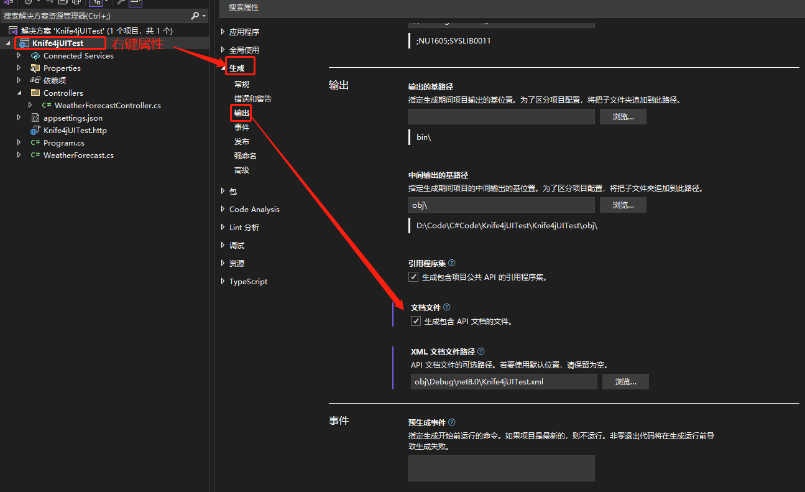Screen dimensions: 805x492
Task: Click the appsettings.json file icon
Action: pos(35,118)
